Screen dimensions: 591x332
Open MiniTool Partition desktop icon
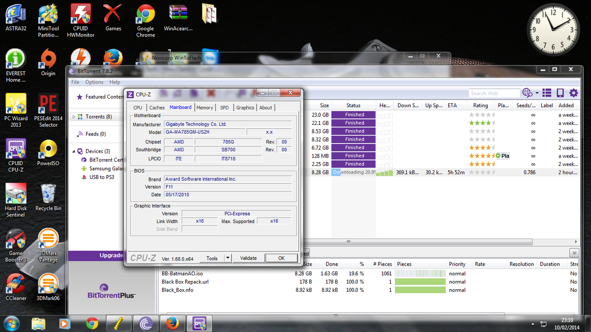48,21
